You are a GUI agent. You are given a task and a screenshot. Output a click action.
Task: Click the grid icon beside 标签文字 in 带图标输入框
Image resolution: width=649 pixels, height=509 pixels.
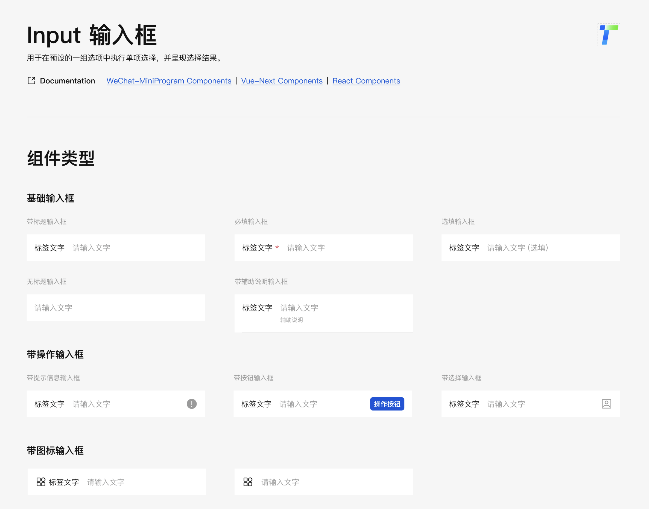click(x=41, y=482)
